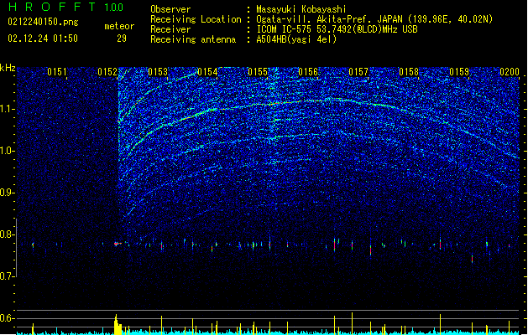The image size is (528, 335).
Task: Click the 0.8 kHz axis label
Action: 8,234
